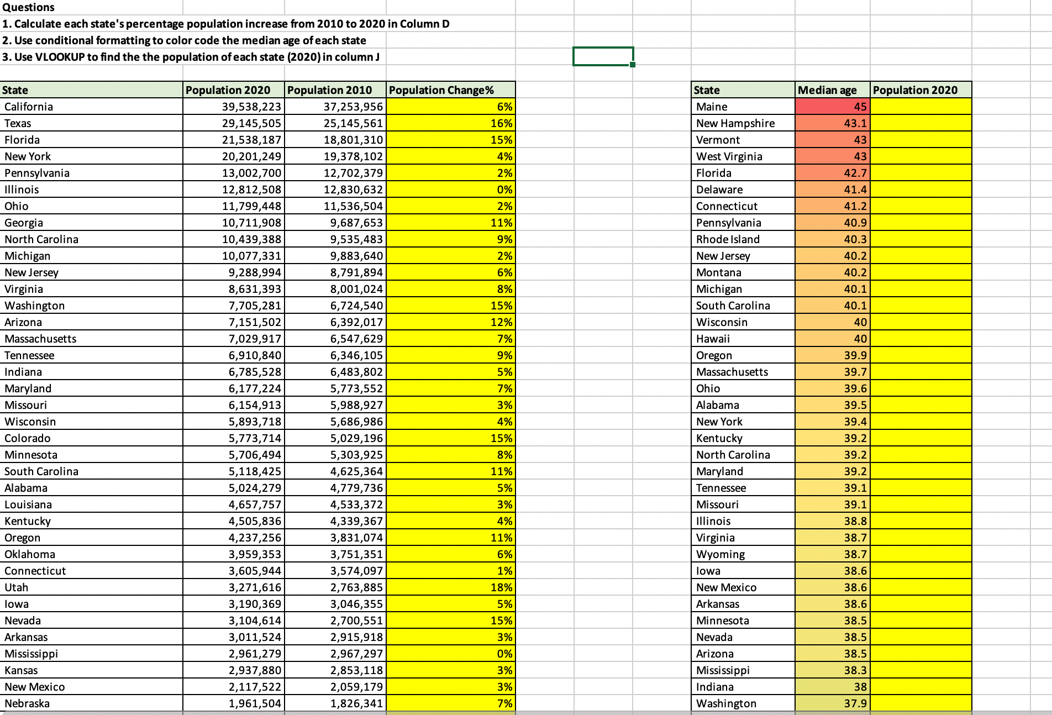This screenshot has width=1052, height=715.
Task: Select the active green-bordered empty cell
Action: [x=603, y=56]
